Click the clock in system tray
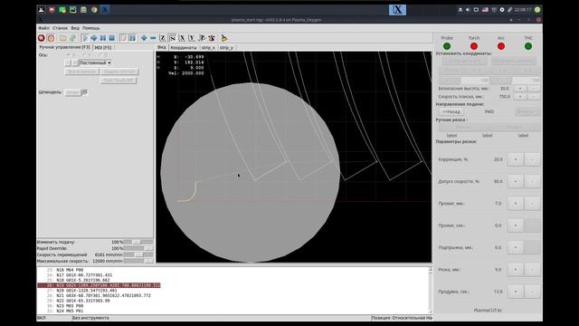579x326 pixels. [523, 10]
